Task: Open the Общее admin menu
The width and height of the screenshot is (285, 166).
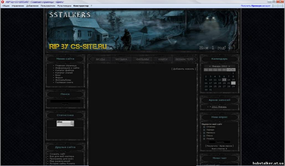Action: (x=6, y=6)
